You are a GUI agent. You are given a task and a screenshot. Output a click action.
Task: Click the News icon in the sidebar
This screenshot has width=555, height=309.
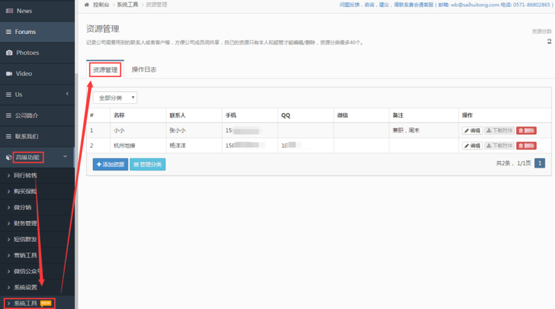point(9,11)
